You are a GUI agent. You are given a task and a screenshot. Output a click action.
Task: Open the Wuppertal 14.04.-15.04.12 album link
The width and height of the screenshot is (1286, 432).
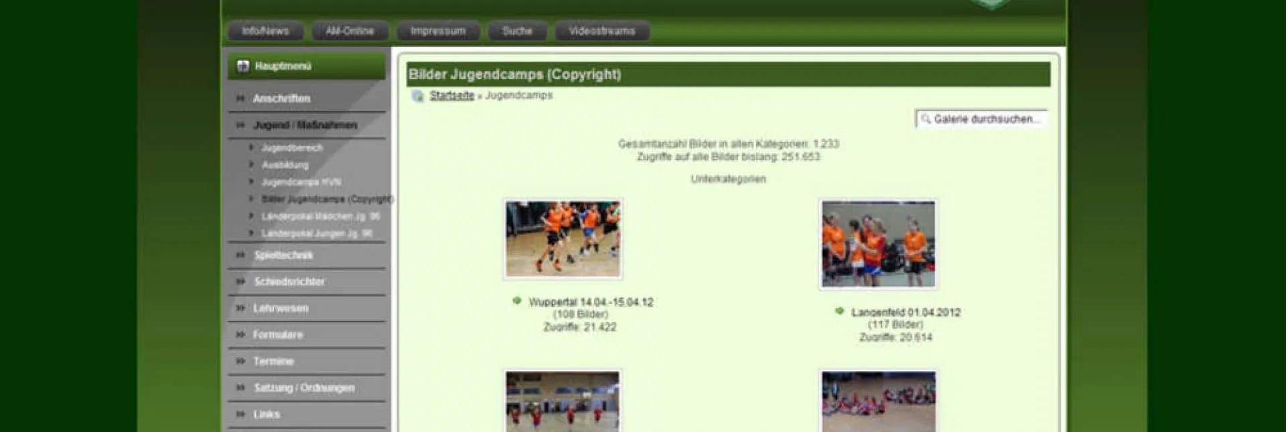coord(590,302)
